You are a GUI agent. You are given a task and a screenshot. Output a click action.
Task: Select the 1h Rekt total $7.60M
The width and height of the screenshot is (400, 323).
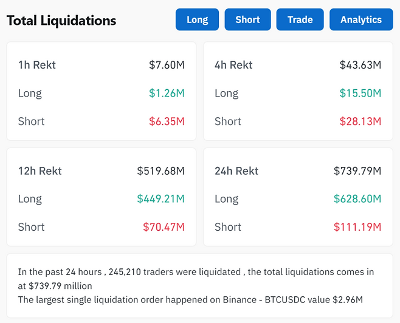[x=167, y=65]
